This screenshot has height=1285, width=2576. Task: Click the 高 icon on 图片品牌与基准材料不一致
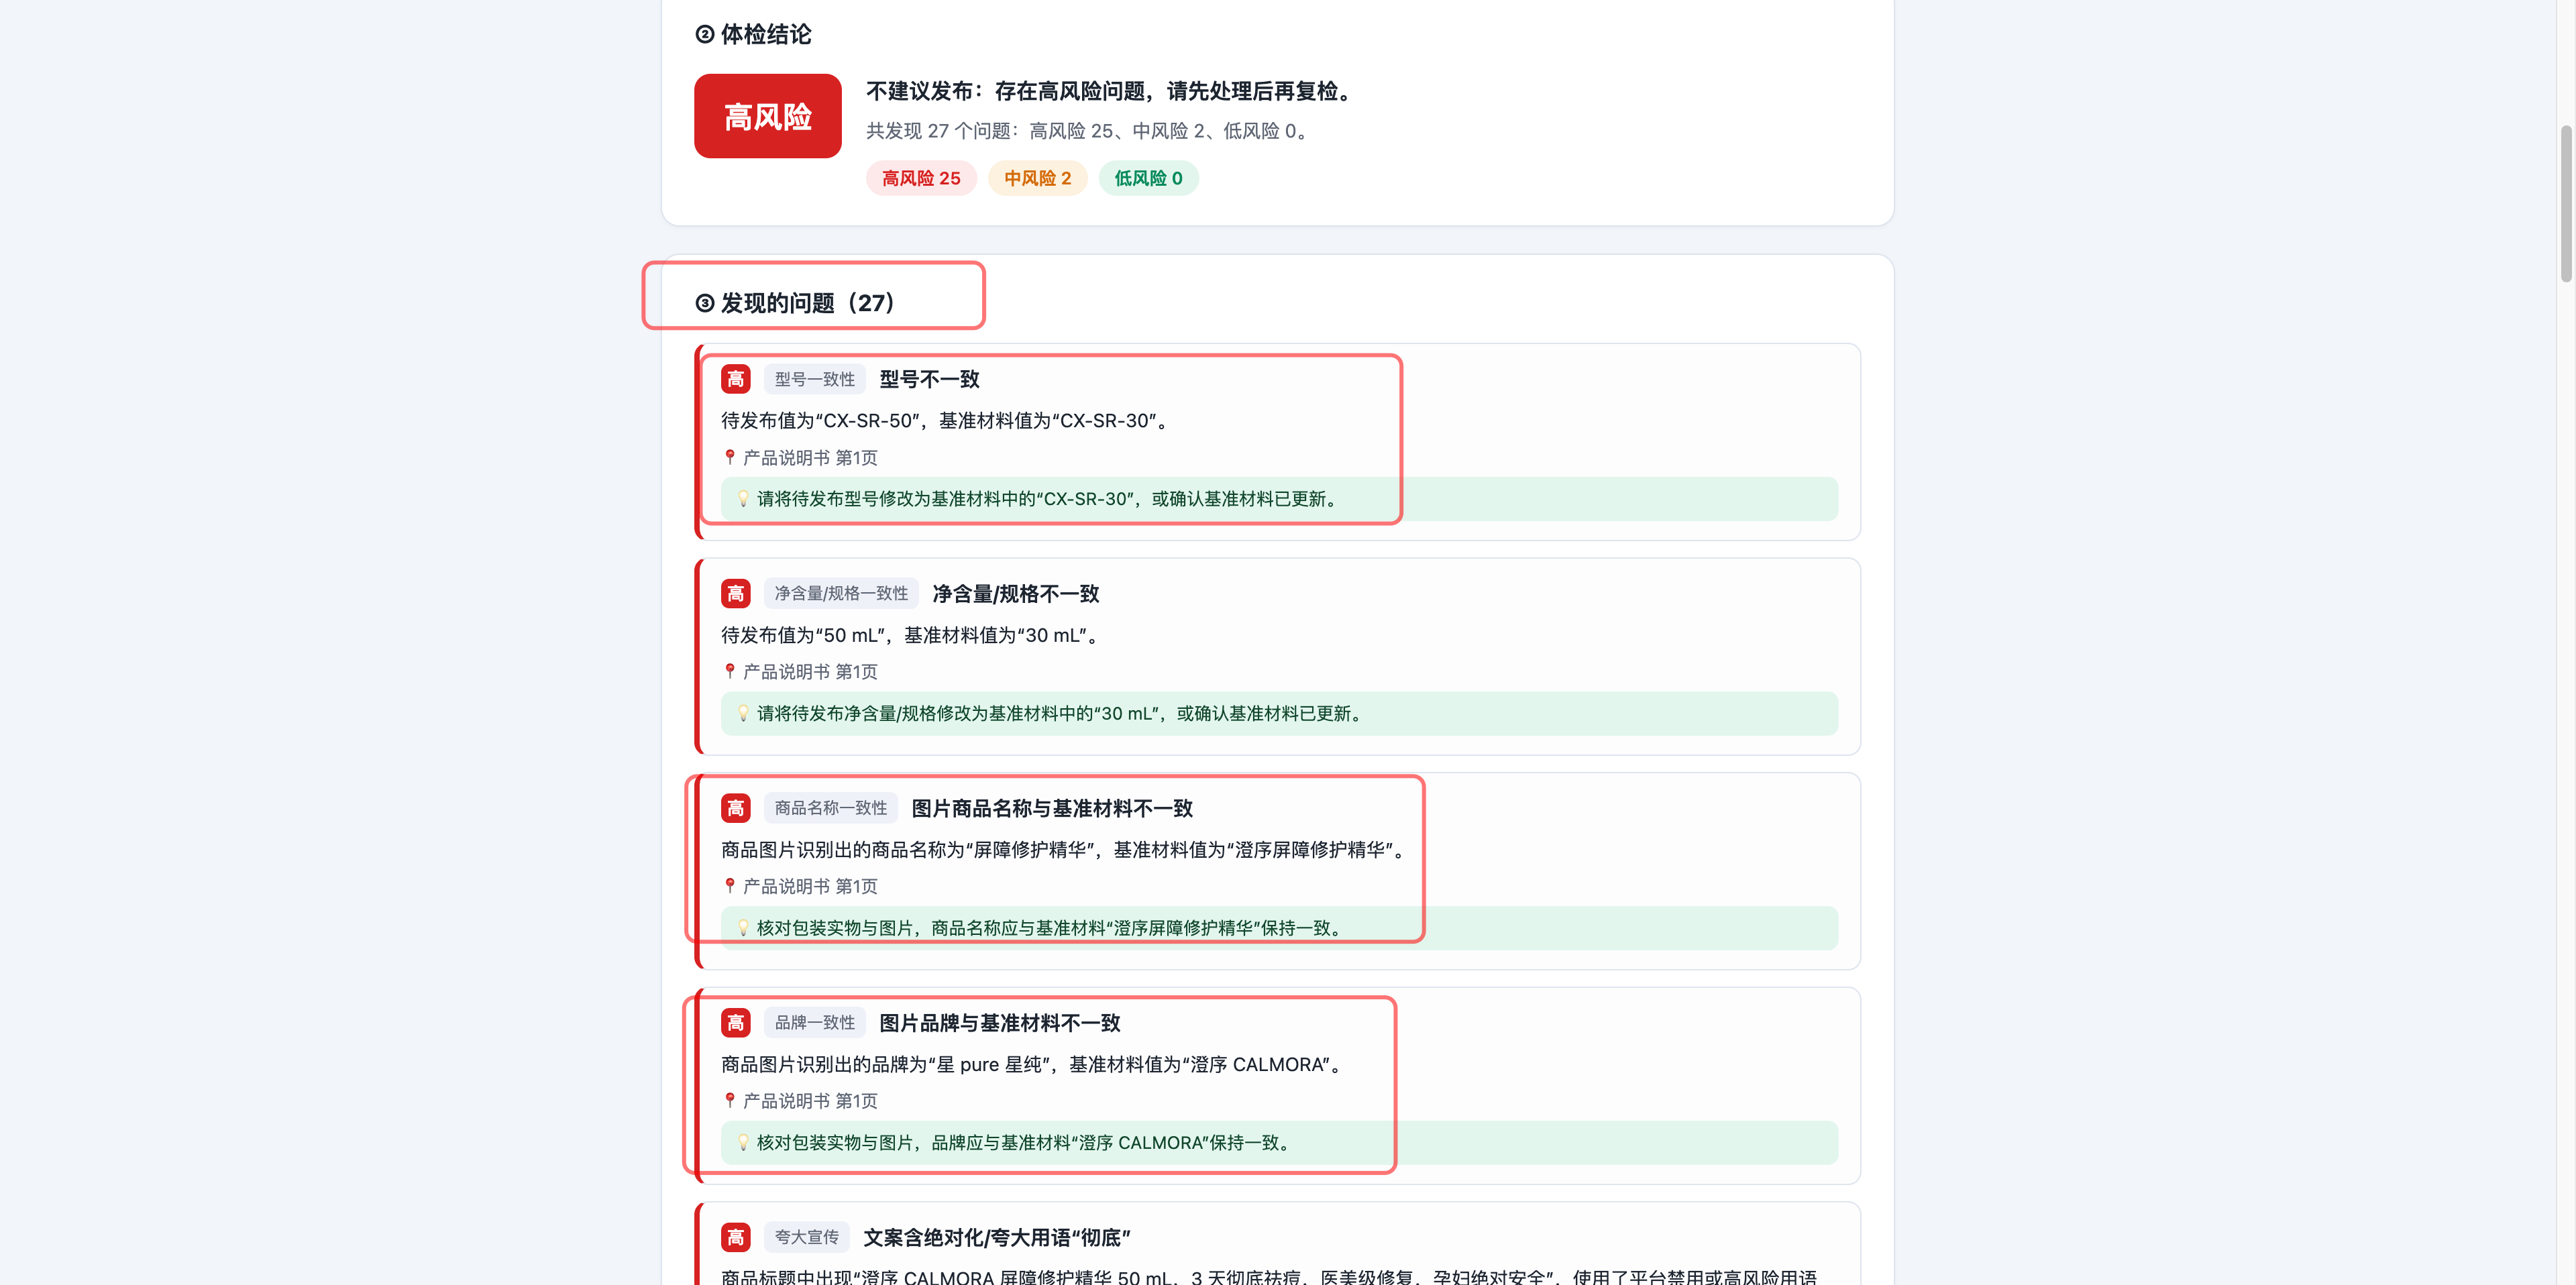(735, 1023)
